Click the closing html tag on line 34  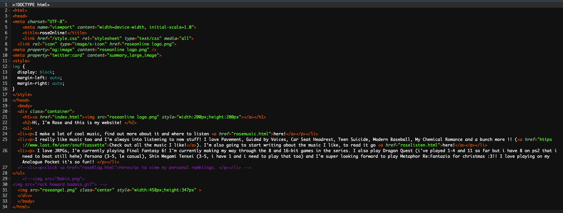point(21,207)
